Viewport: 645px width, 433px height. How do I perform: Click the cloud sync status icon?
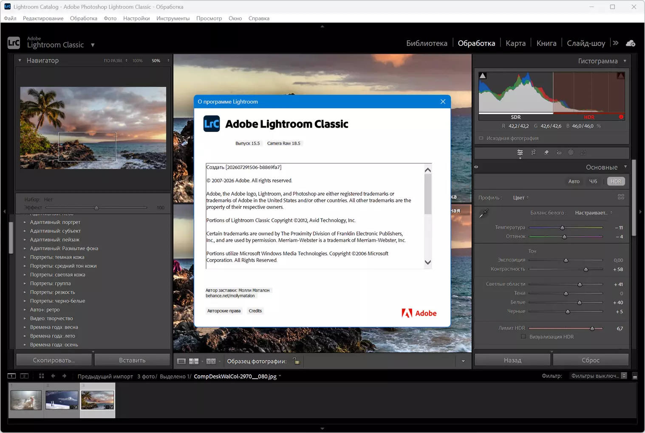point(631,43)
